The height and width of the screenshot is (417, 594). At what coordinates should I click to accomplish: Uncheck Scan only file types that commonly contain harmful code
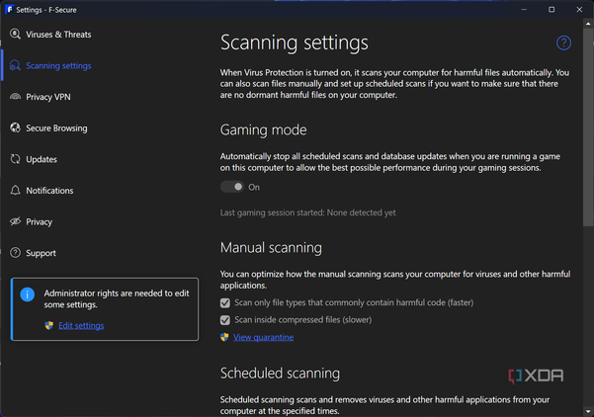pyautogui.click(x=225, y=302)
